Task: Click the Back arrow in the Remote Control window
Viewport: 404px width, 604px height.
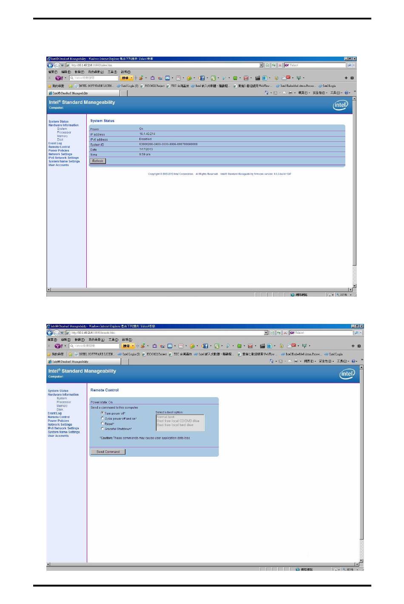Action: [50, 333]
